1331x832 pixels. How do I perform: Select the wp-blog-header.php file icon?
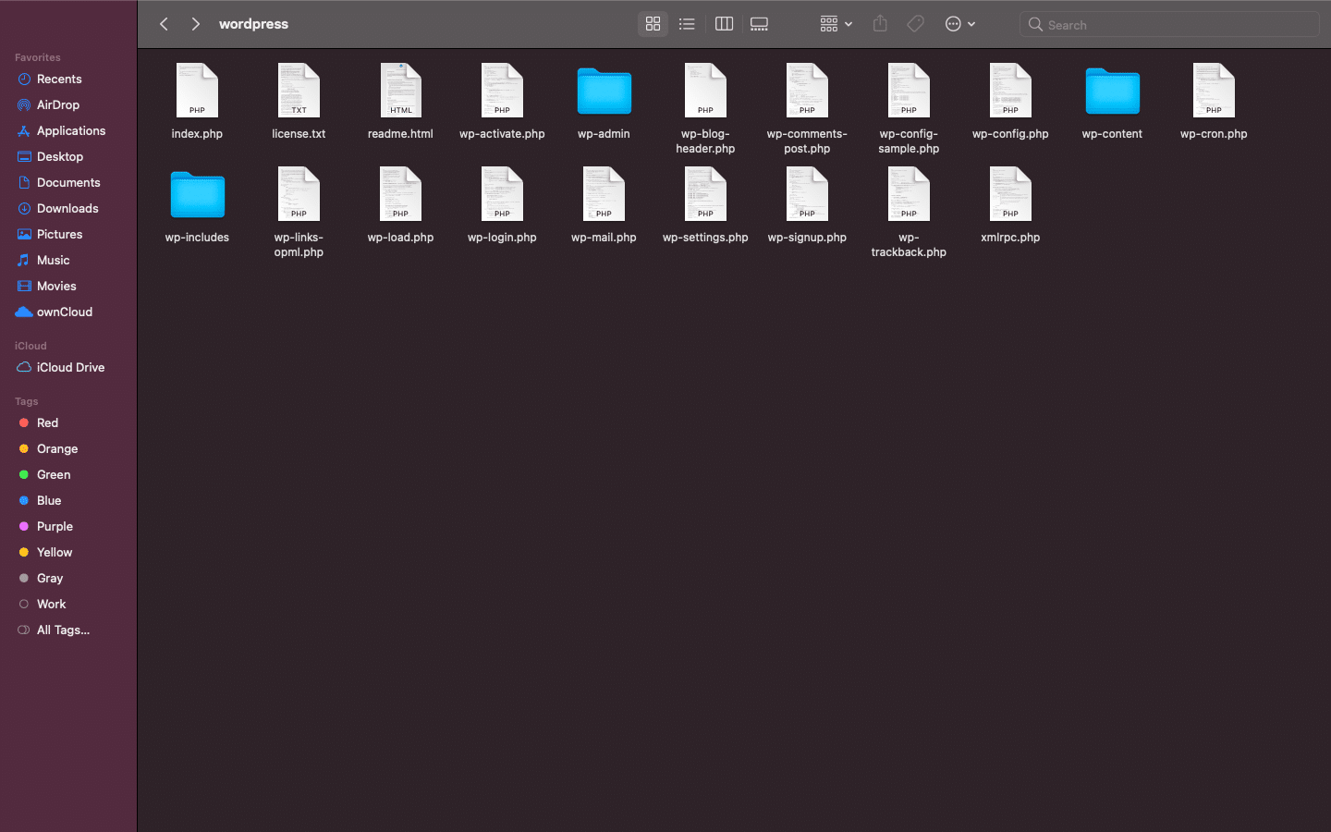(x=705, y=91)
